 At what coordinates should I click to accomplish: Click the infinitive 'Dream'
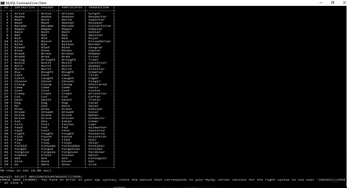20,112
